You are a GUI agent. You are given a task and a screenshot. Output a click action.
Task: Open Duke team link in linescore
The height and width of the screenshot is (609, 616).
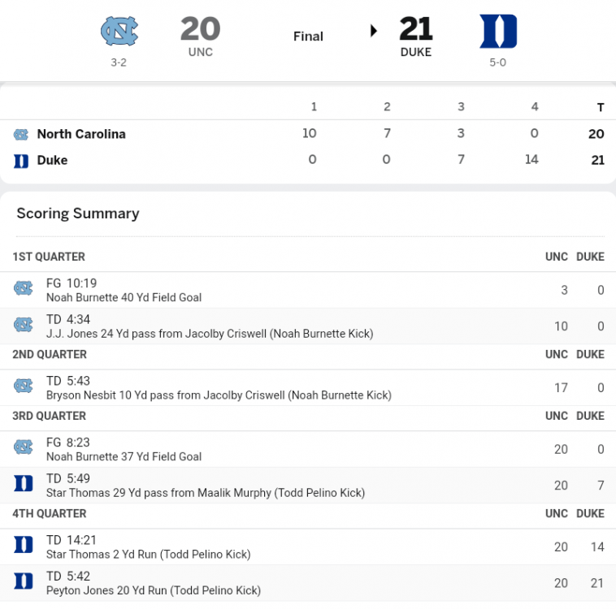[52, 161]
